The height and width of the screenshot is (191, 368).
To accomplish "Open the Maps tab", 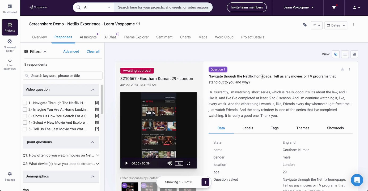I will 203,37.
